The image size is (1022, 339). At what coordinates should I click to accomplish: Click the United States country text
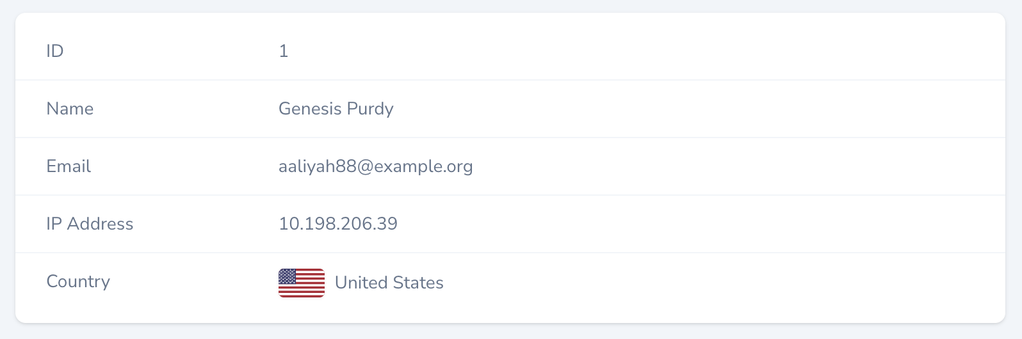click(389, 283)
